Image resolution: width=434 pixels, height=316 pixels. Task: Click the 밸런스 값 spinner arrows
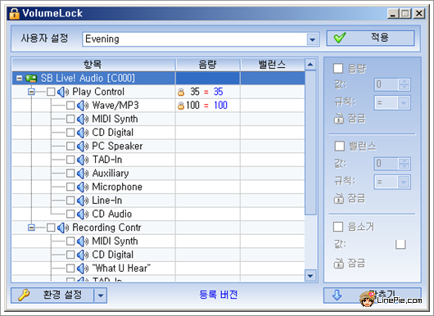click(404, 164)
